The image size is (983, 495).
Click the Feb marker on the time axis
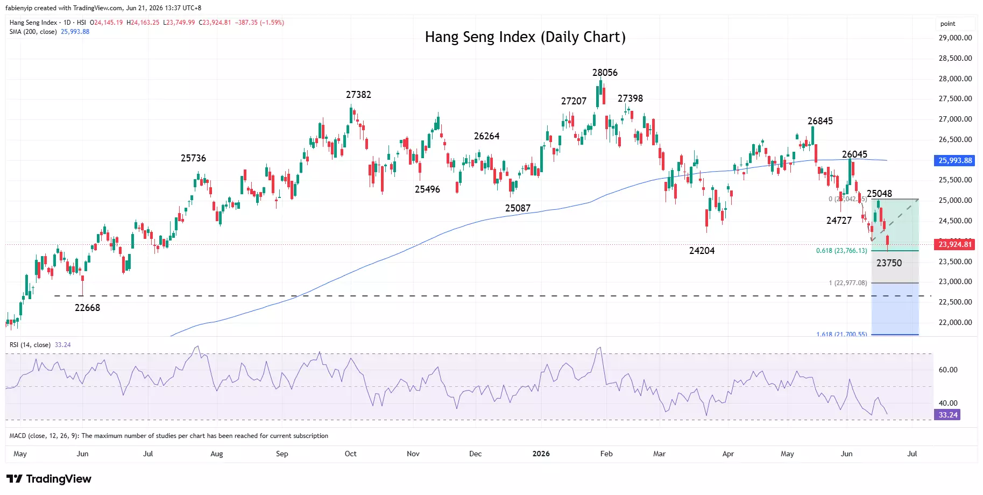[606, 454]
